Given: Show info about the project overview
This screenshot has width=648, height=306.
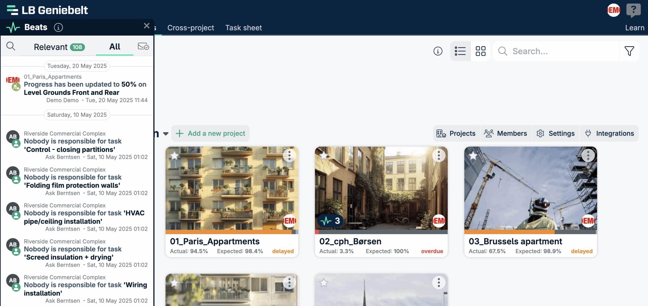Looking at the screenshot, I should pos(438,51).
